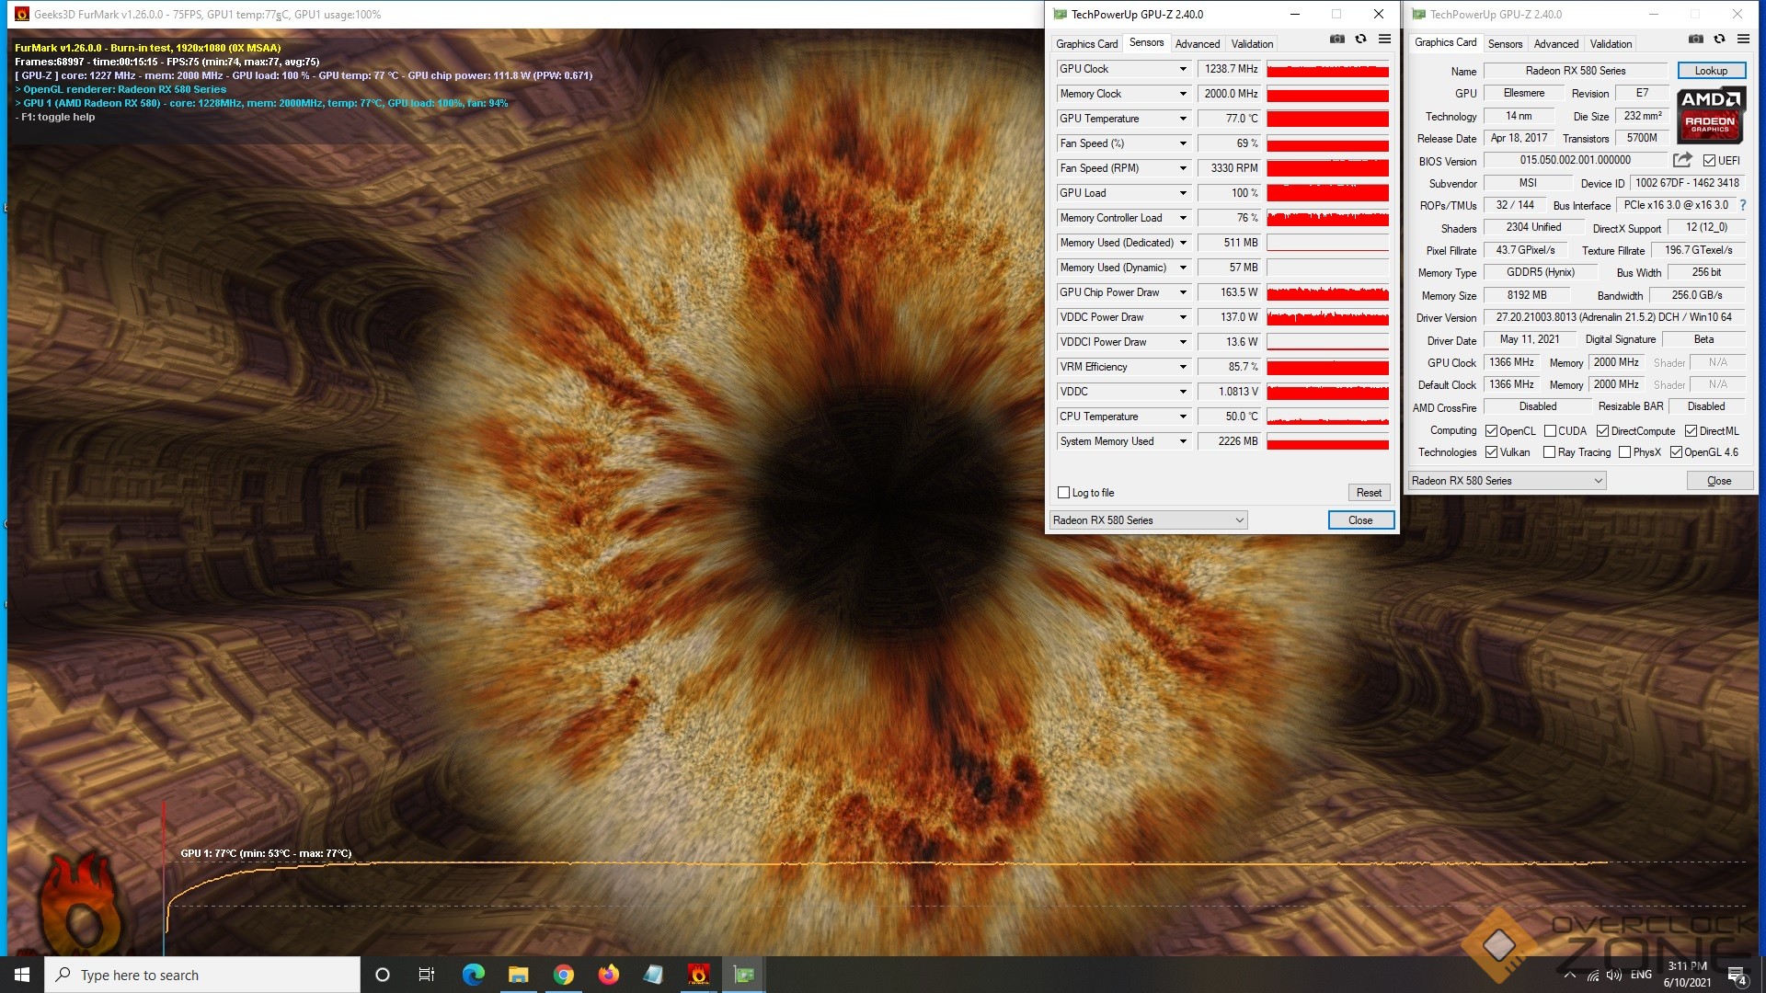Enable the Log to file checkbox
The image size is (1766, 993).
coord(1064,493)
